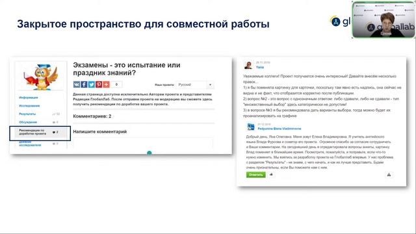Share the project via the VK icon
This screenshot has height=234, width=416.
[x=77, y=84]
